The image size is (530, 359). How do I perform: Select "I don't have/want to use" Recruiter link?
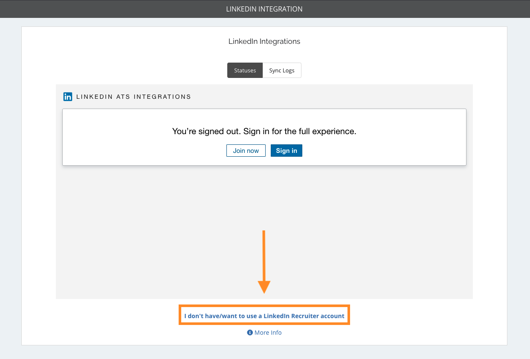tap(264, 316)
